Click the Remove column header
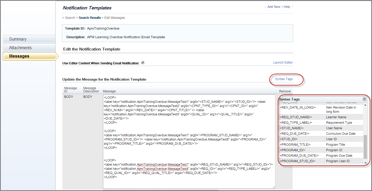 (x=285, y=91)
